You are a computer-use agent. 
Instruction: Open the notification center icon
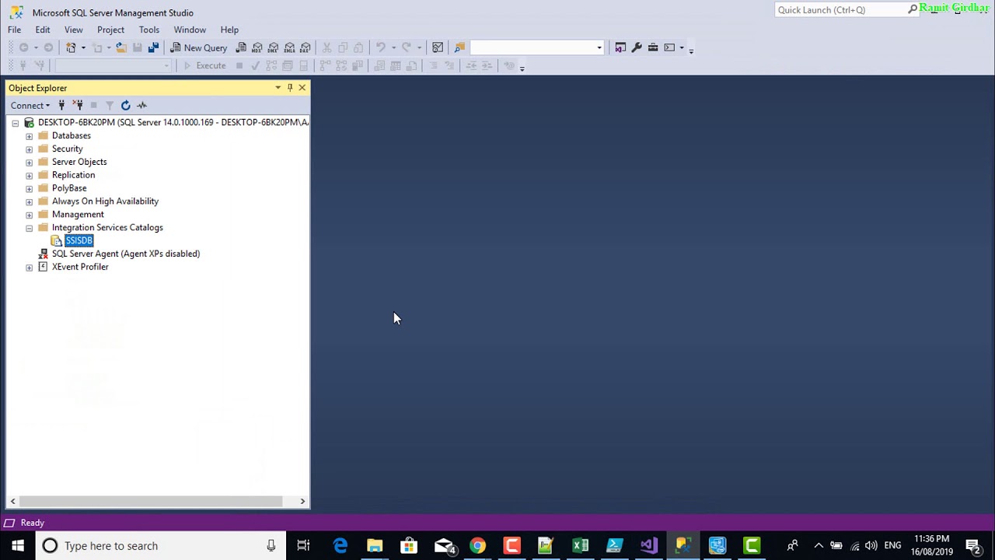(x=972, y=545)
